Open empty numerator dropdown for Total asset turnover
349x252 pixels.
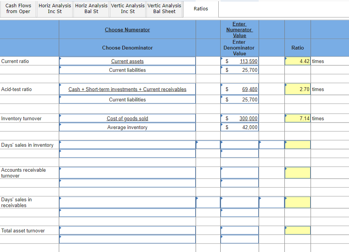(127, 230)
